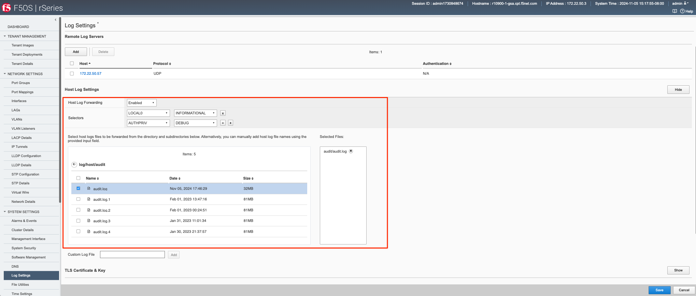Go to Dashboard in the sidebar
Viewport: 696px width, 296px height.
(x=18, y=27)
